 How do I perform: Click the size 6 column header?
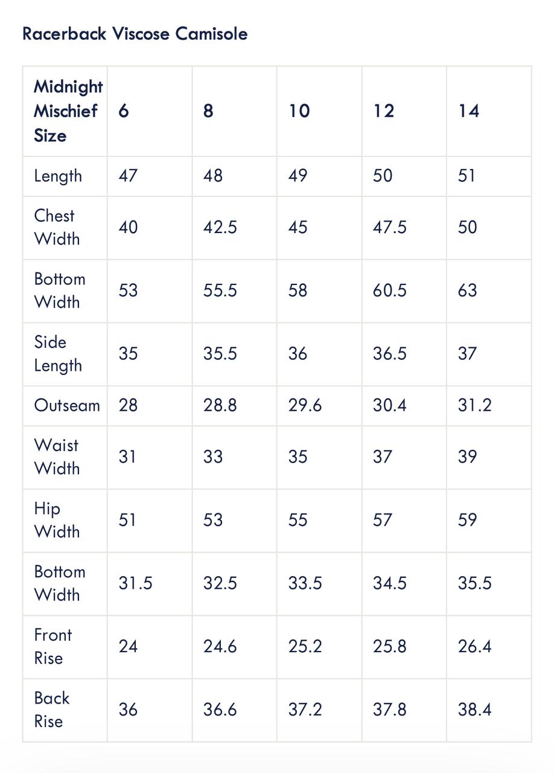pyautogui.click(x=124, y=111)
